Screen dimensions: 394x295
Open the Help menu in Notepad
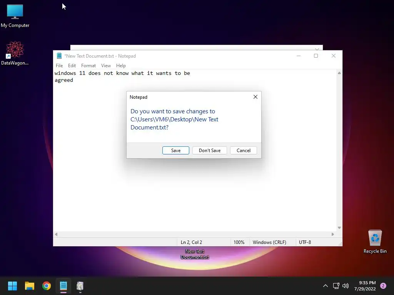[x=121, y=65]
